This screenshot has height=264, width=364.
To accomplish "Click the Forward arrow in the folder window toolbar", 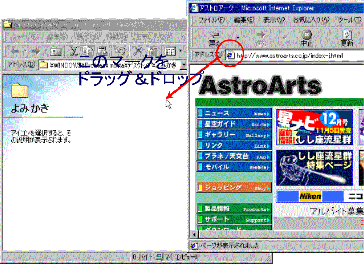I will pos(35,52).
